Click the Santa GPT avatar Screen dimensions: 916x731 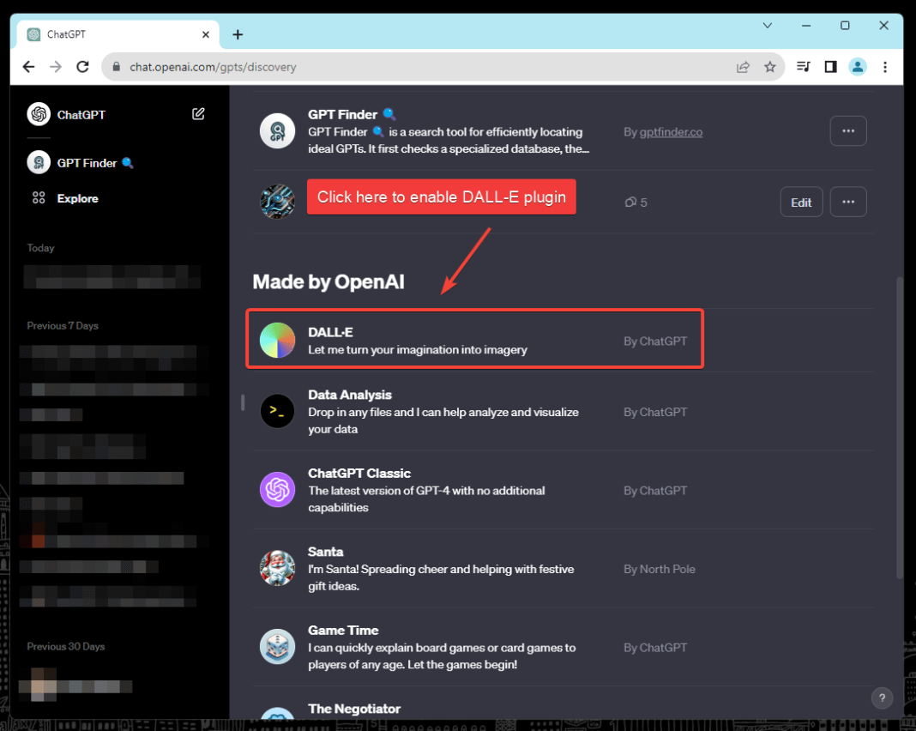[277, 568]
